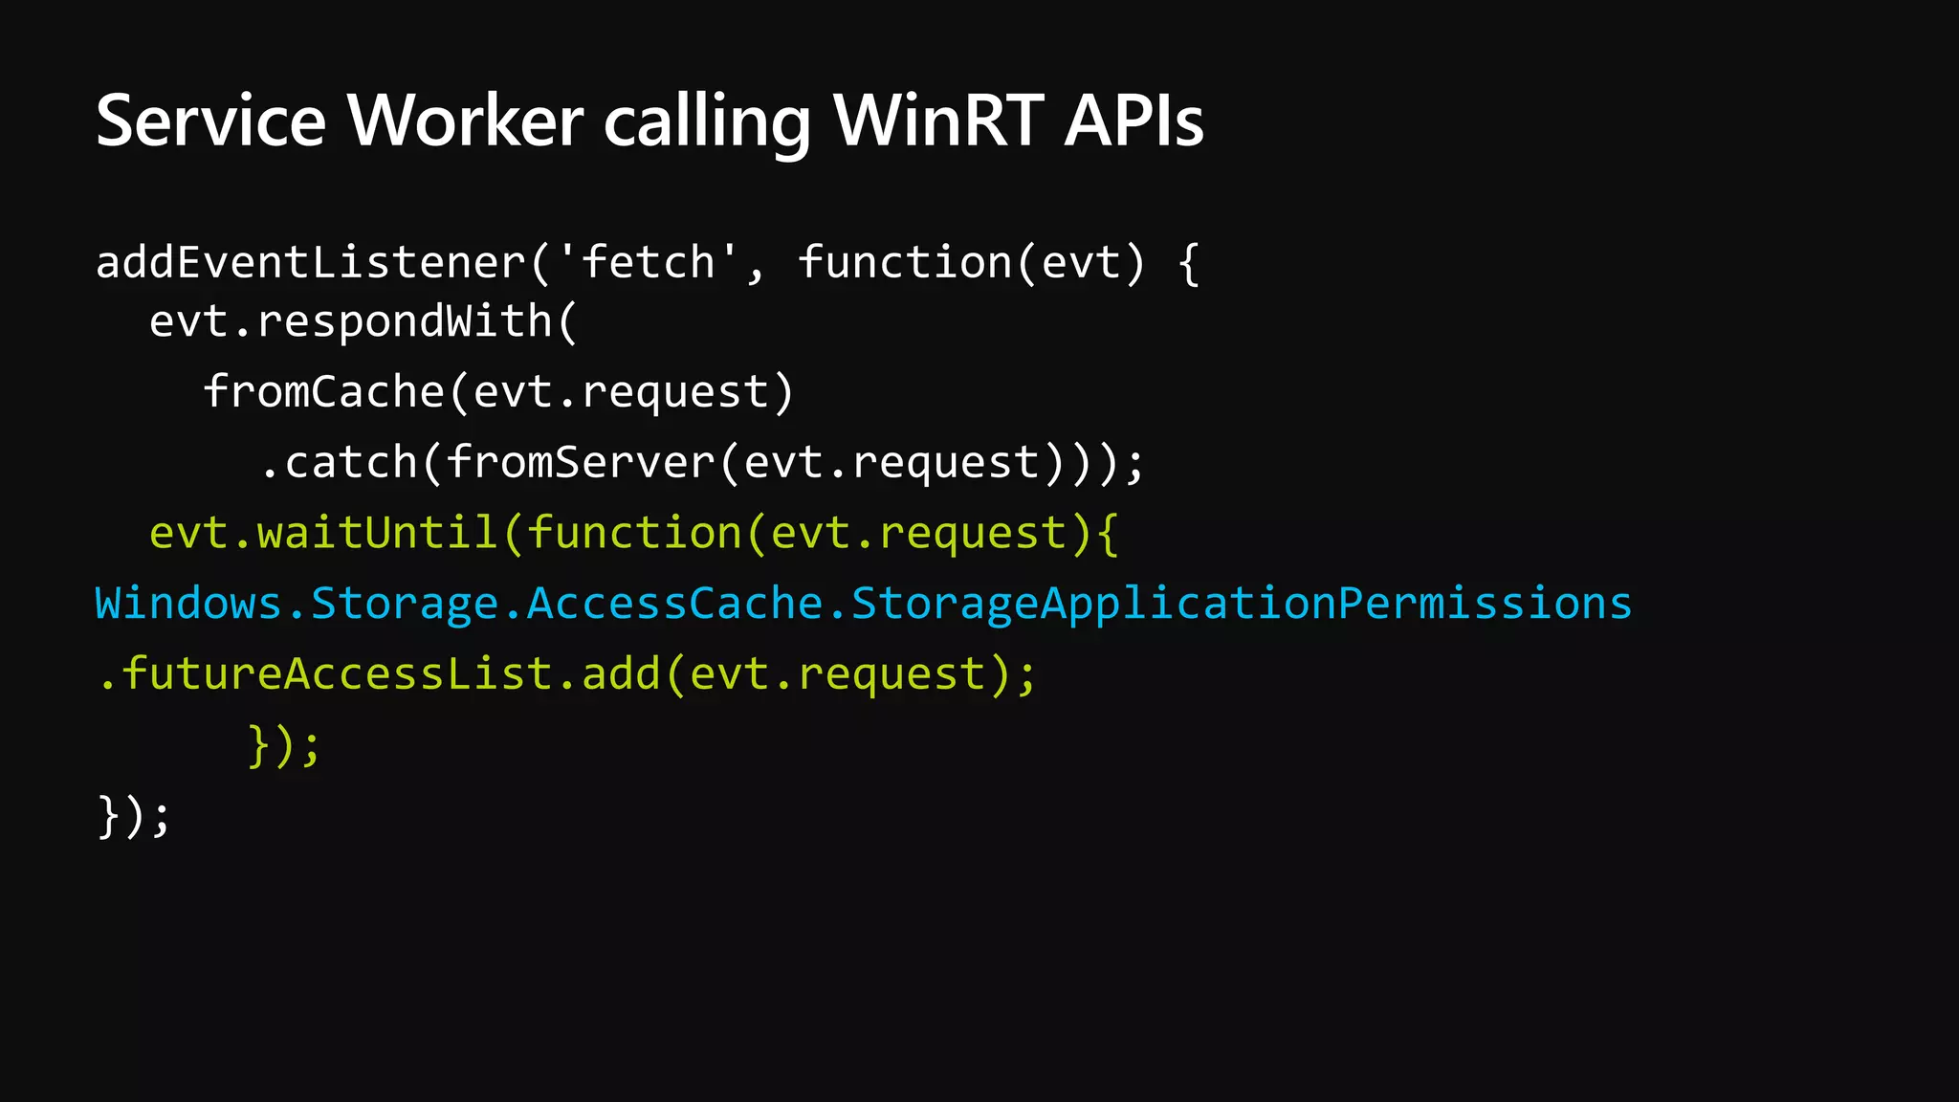The height and width of the screenshot is (1102, 1959).
Task: Click the word 'addEventListener' in the code
Action: tap(311, 263)
